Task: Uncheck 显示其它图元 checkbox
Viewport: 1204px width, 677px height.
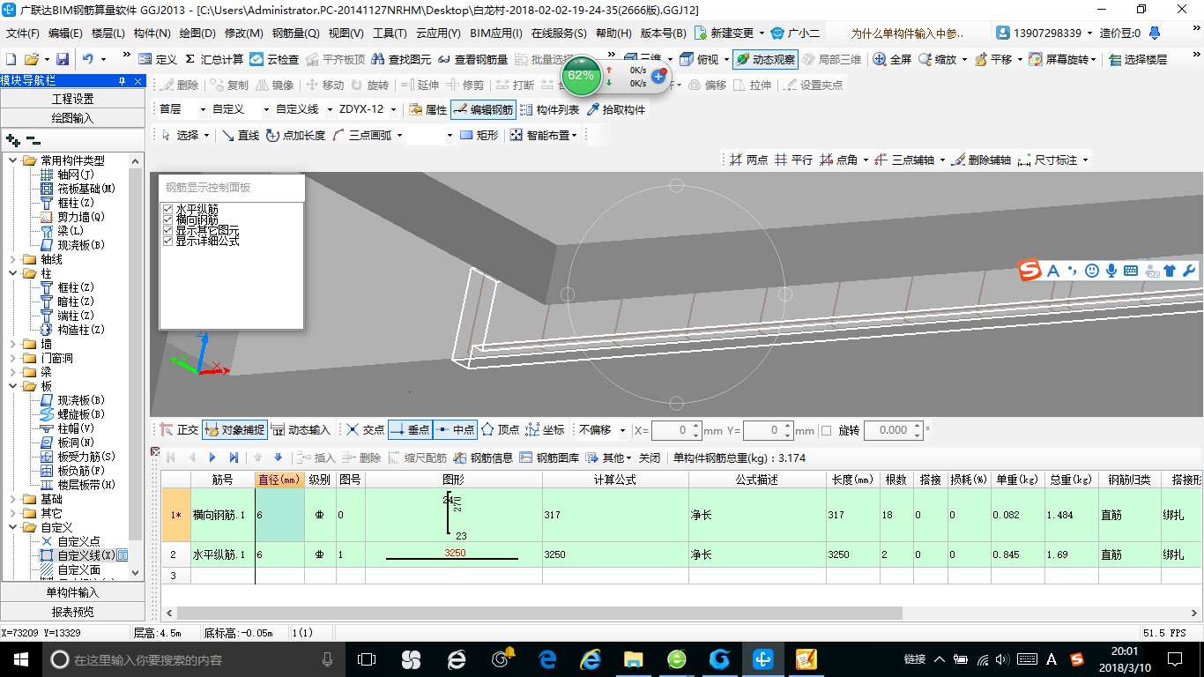Action: tap(167, 230)
